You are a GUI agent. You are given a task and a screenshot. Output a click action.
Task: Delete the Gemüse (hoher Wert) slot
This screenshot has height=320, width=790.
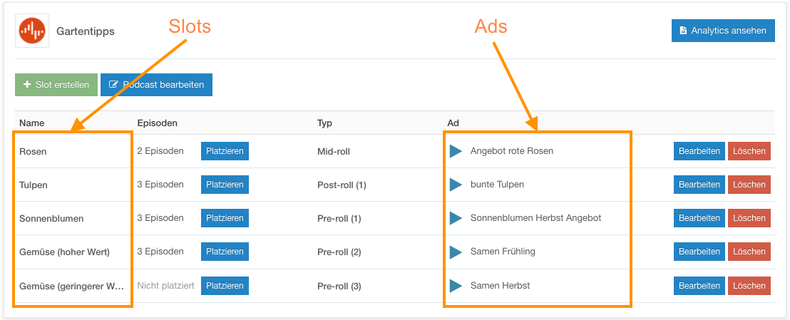pyautogui.click(x=749, y=252)
